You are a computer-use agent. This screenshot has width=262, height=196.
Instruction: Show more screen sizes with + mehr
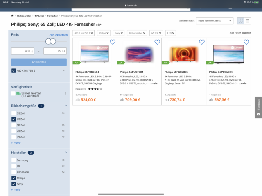point(16,143)
